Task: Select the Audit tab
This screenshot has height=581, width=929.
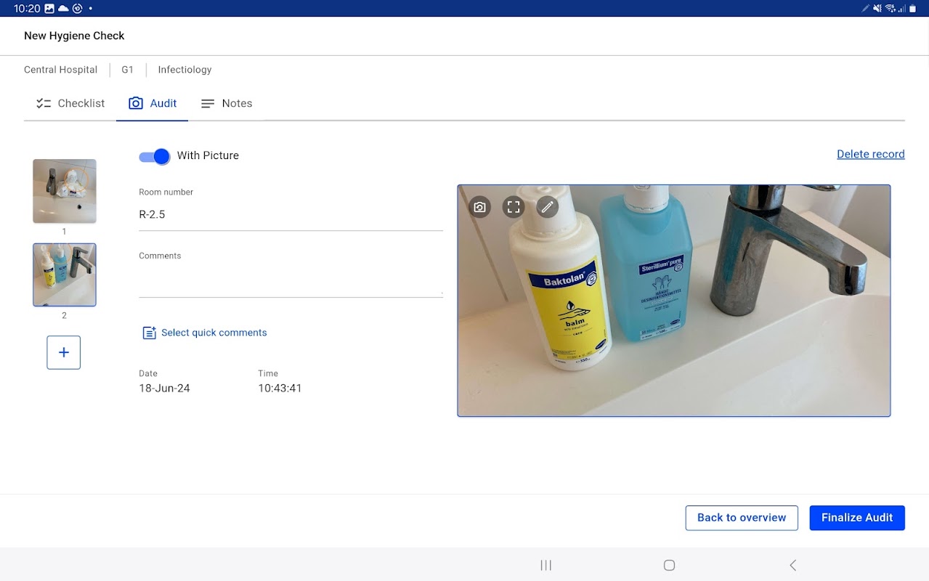Action: [x=153, y=103]
